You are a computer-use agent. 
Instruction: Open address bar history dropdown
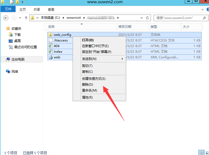coord(142,18)
